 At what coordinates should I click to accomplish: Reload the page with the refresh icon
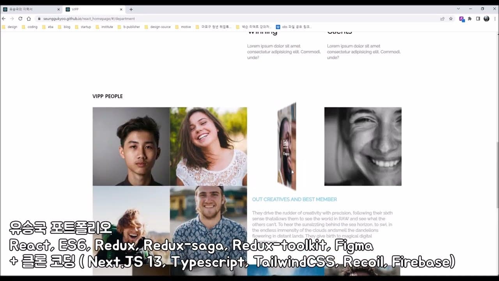pyautogui.click(x=20, y=18)
